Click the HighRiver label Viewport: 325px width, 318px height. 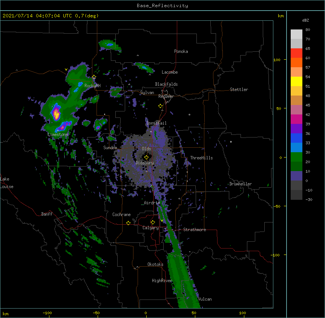[x=162, y=281]
